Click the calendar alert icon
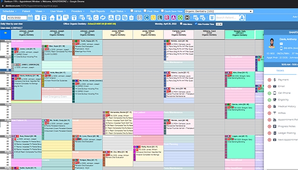The image size is (298, 170). [x=195, y=18]
